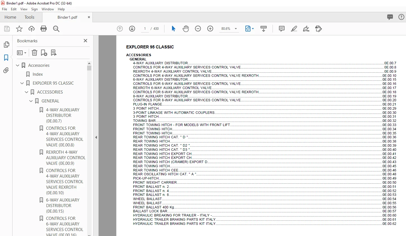Open the Help menu
This screenshot has height=236, width=406.
pyautogui.click(x=61, y=9)
